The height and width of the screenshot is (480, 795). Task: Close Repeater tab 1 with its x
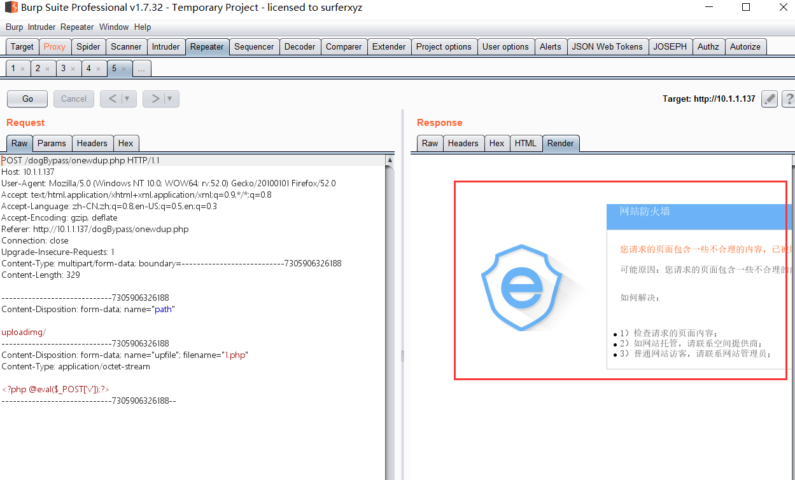point(22,69)
